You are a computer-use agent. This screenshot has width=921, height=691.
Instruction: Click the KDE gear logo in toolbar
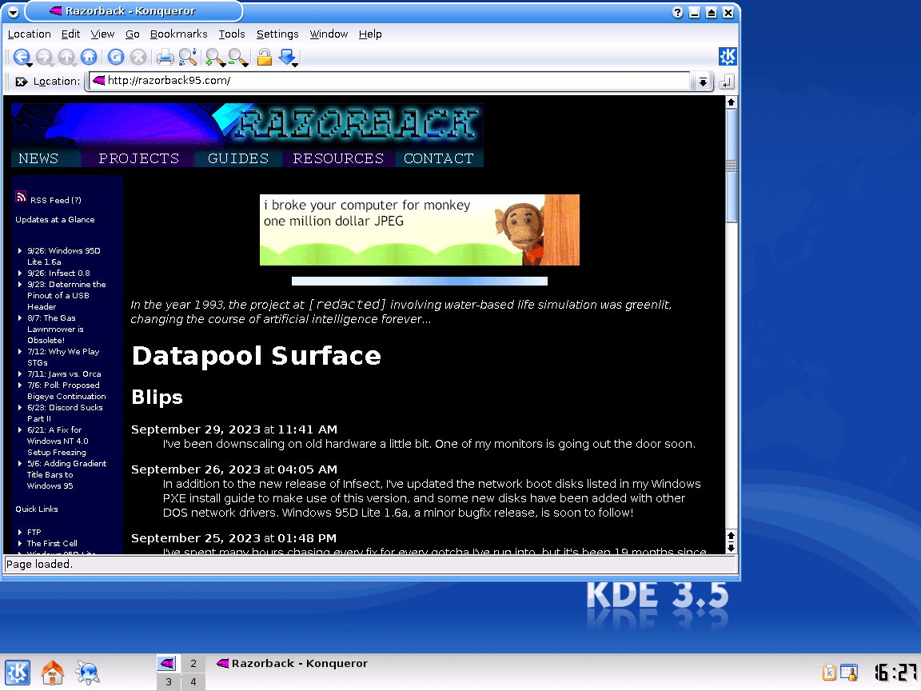click(x=728, y=57)
